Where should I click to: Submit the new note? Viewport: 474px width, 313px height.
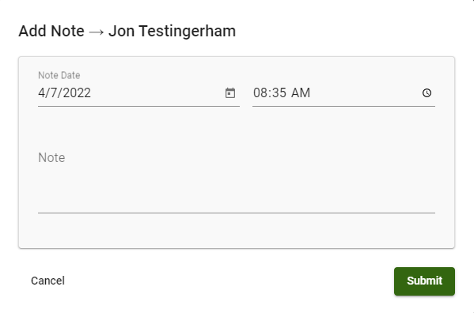coord(424,281)
